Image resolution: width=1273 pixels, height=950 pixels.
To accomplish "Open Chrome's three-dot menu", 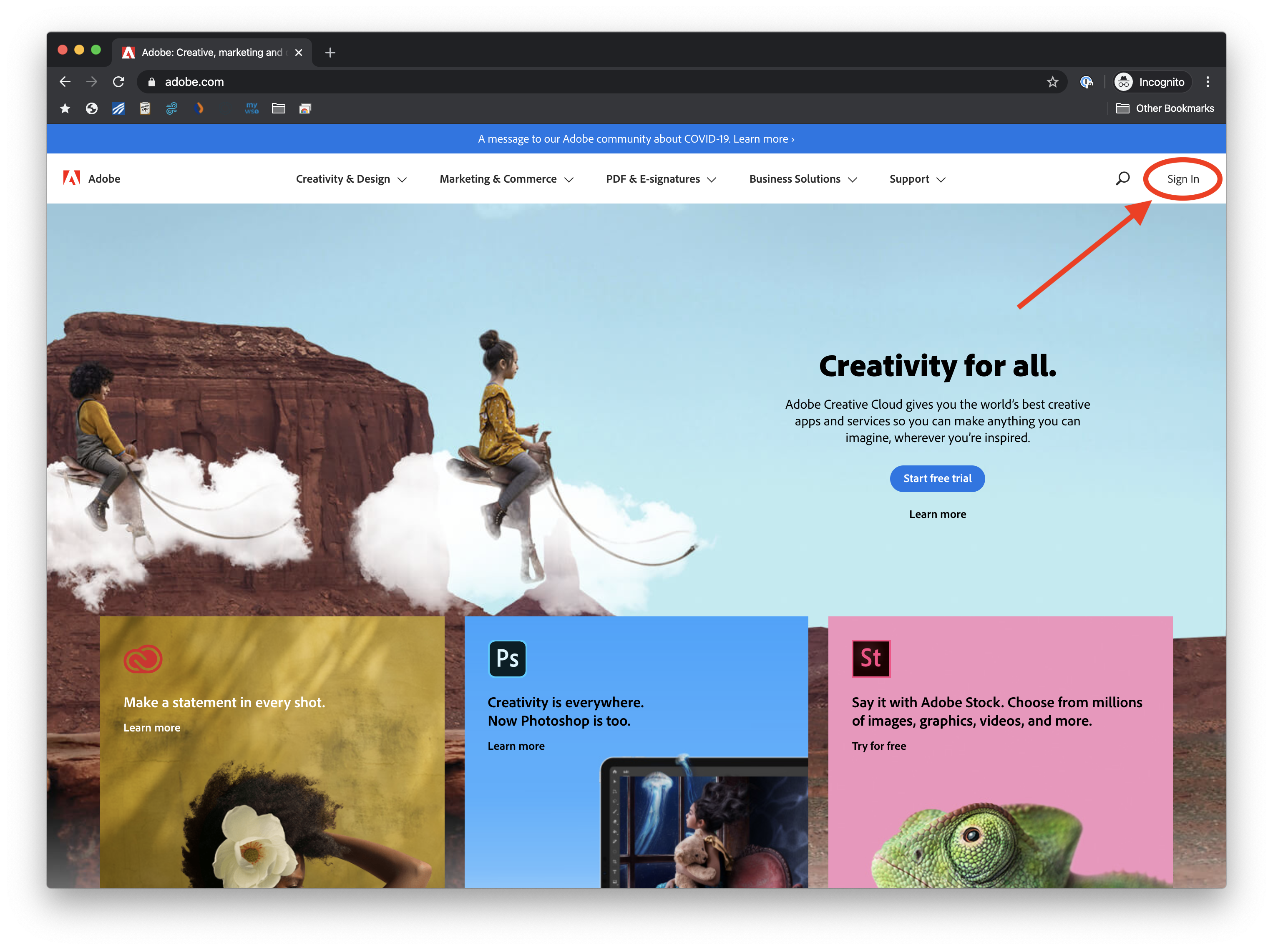I will click(x=1208, y=82).
